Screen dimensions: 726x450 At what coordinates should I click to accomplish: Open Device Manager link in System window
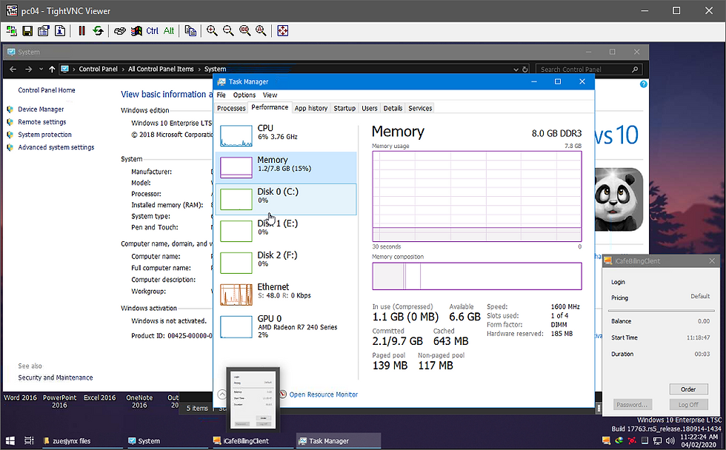pyautogui.click(x=41, y=109)
